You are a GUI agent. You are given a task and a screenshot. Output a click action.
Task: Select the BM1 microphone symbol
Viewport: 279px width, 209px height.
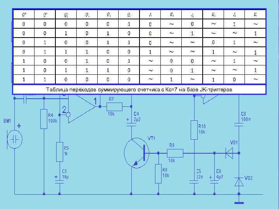pyautogui.click(x=15, y=139)
